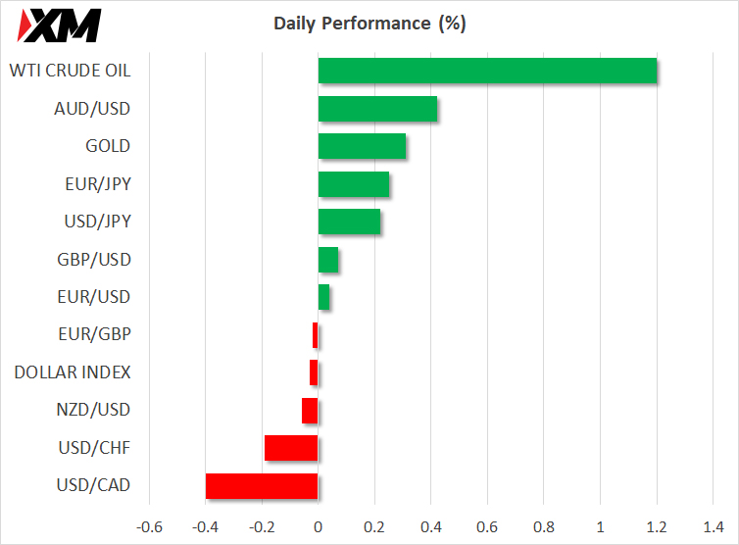The image size is (739, 545).
Task: Select the WTI CRUDE OIL green bar
Action: pyautogui.click(x=488, y=71)
